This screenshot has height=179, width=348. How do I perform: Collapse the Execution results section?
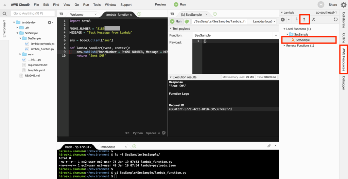pos(171,77)
